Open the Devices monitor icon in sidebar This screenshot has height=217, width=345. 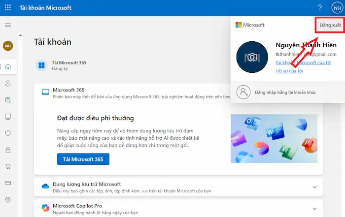pyautogui.click(x=8, y=117)
